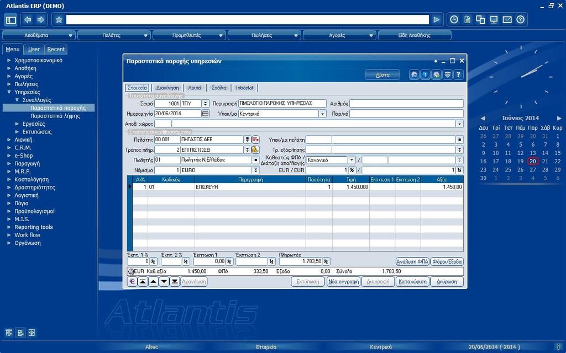Click the favorites star icon
Screen dimensions: 566x353
pyautogui.click(x=59, y=20)
